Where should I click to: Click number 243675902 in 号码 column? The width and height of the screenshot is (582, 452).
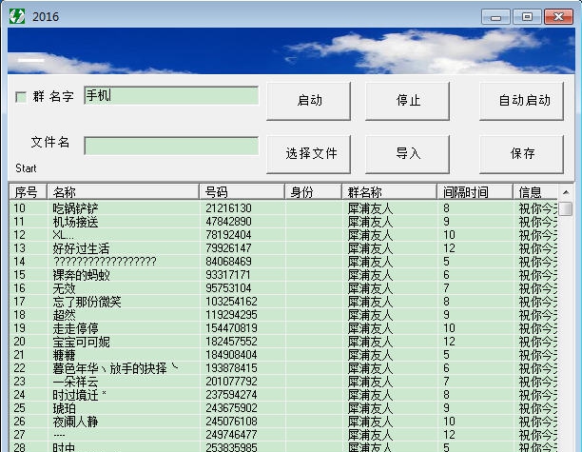232,408
